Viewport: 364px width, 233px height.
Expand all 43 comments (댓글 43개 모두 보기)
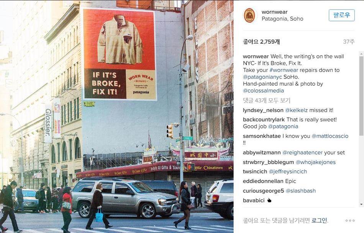(x=267, y=100)
